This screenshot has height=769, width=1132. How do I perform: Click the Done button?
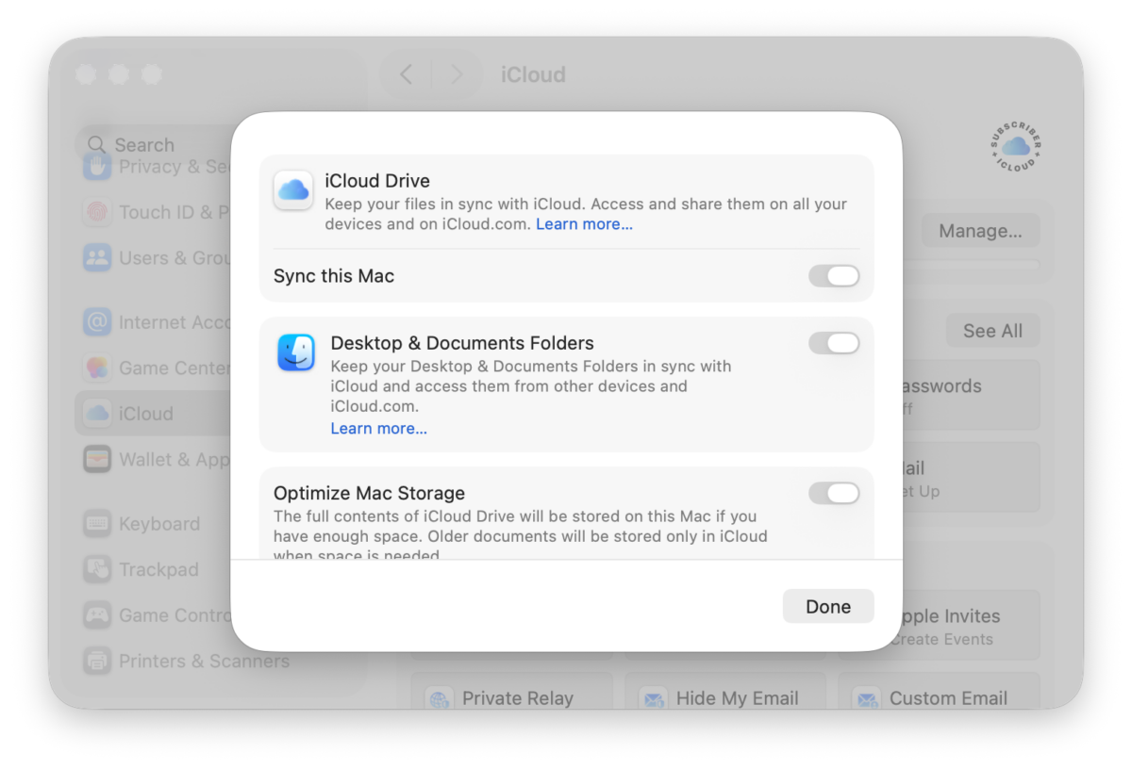click(x=828, y=607)
